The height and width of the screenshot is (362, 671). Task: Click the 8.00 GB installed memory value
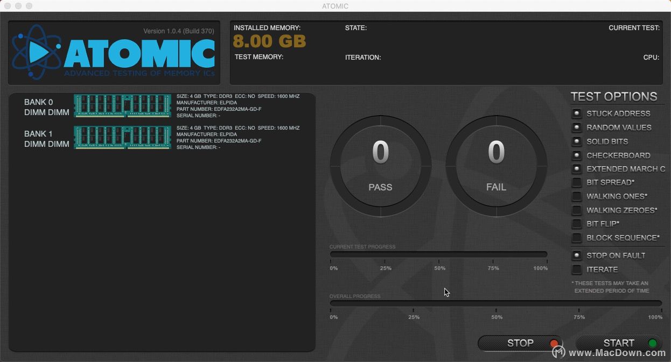(x=269, y=41)
